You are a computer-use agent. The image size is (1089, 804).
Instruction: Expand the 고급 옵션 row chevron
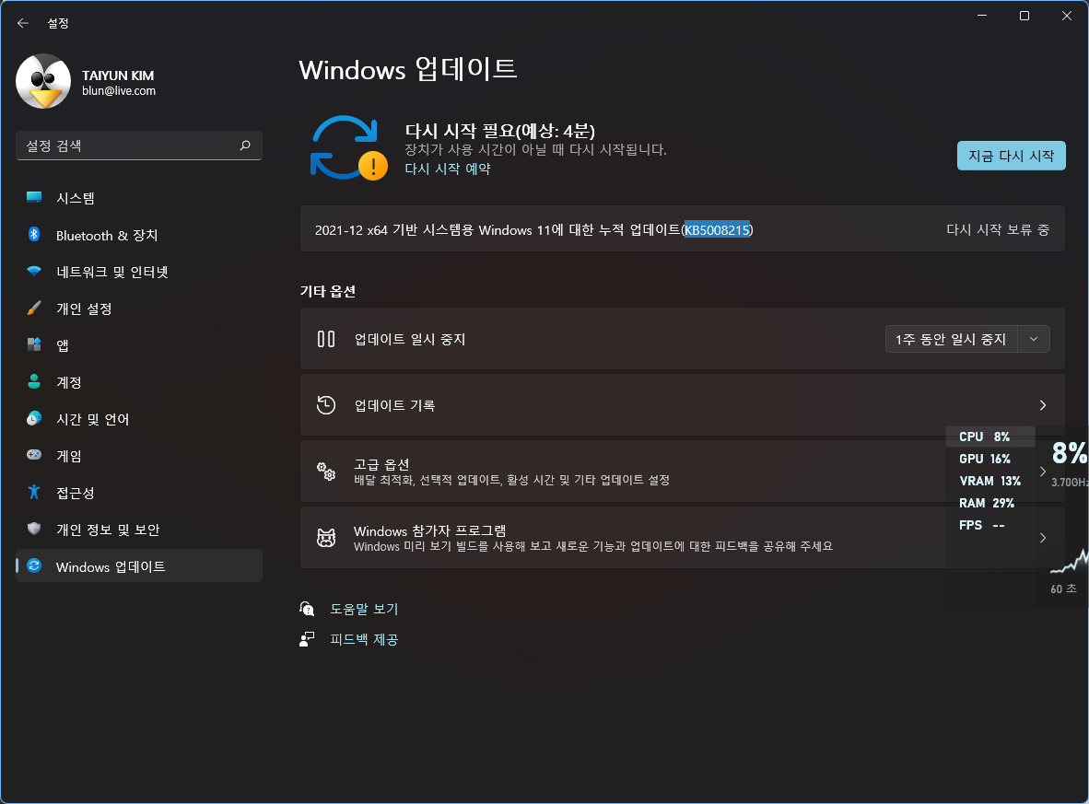[1042, 472]
